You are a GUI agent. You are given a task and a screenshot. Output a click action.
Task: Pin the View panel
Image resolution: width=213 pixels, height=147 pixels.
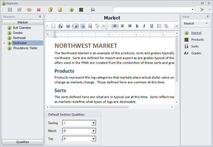[208, 17]
